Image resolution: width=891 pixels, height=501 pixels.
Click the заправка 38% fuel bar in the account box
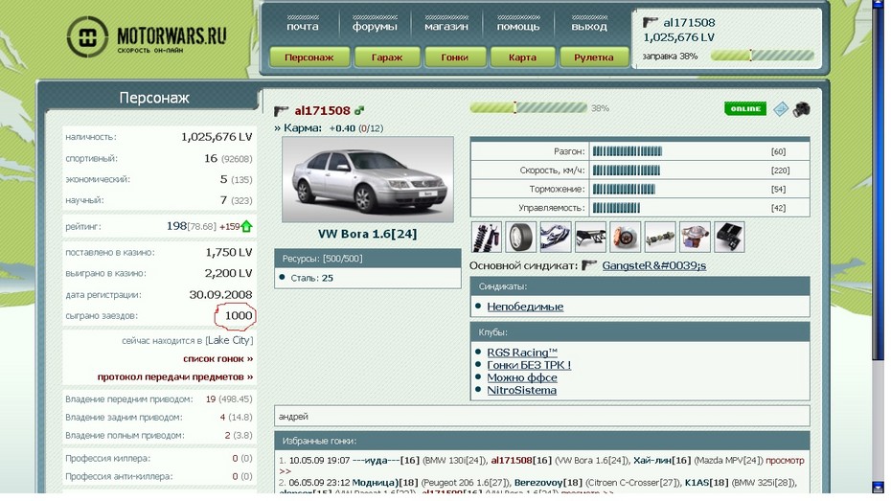(762, 56)
